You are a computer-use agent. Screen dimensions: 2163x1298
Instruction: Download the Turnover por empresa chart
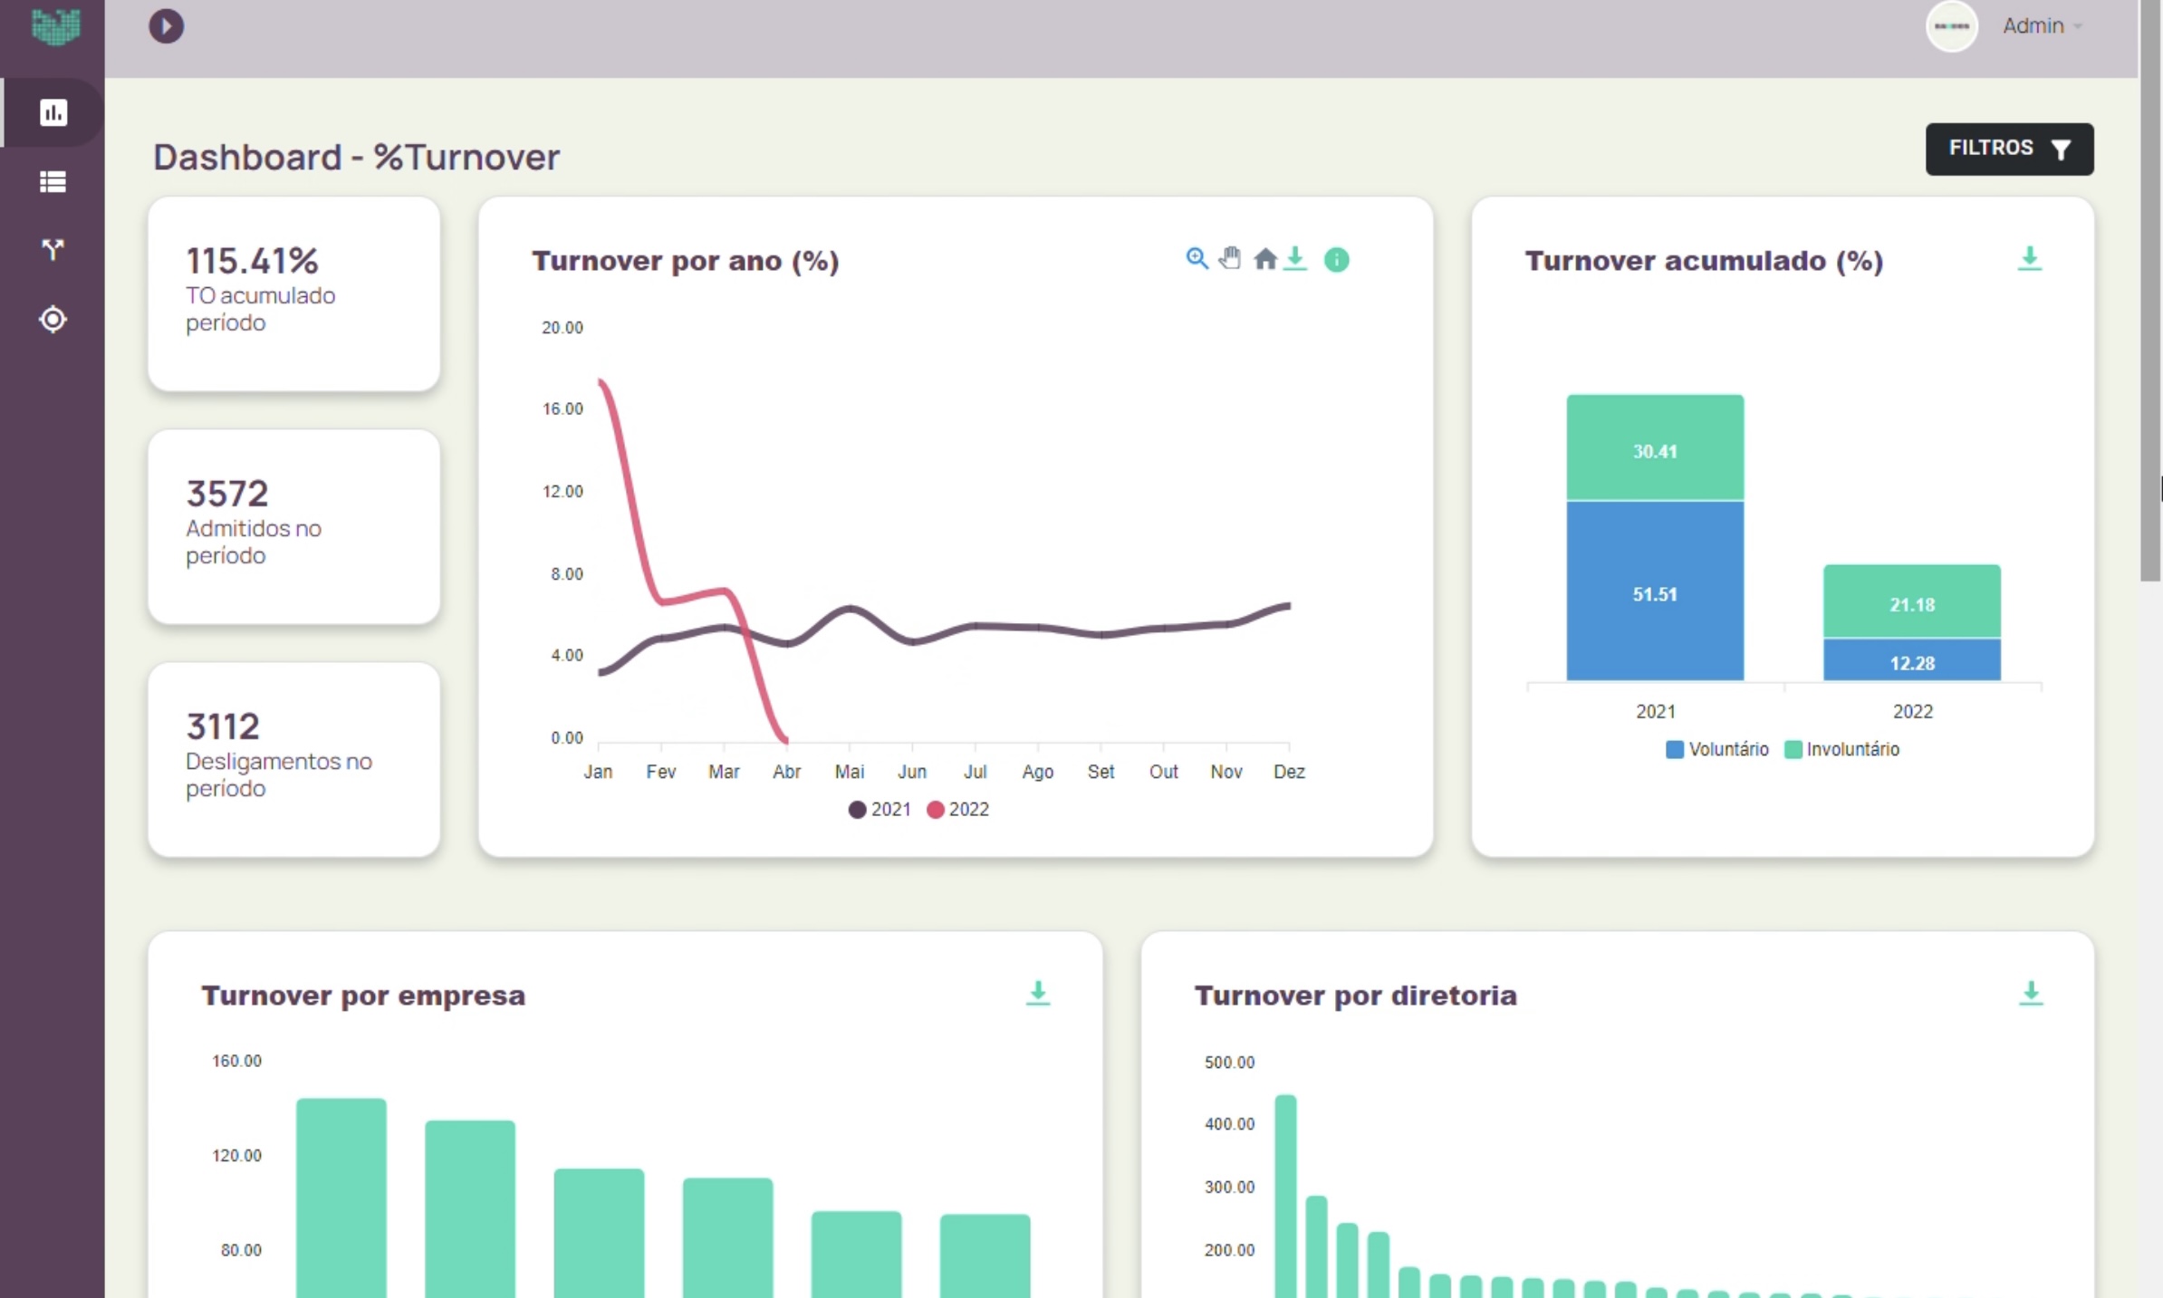pos(1037,993)
